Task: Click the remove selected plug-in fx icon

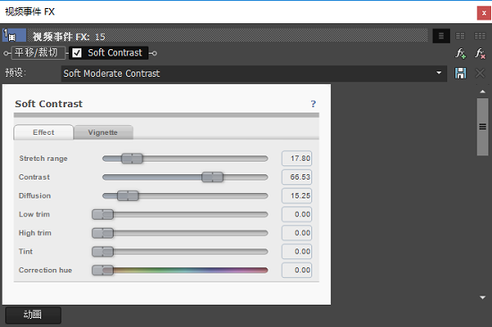Action: pos(480,54)
